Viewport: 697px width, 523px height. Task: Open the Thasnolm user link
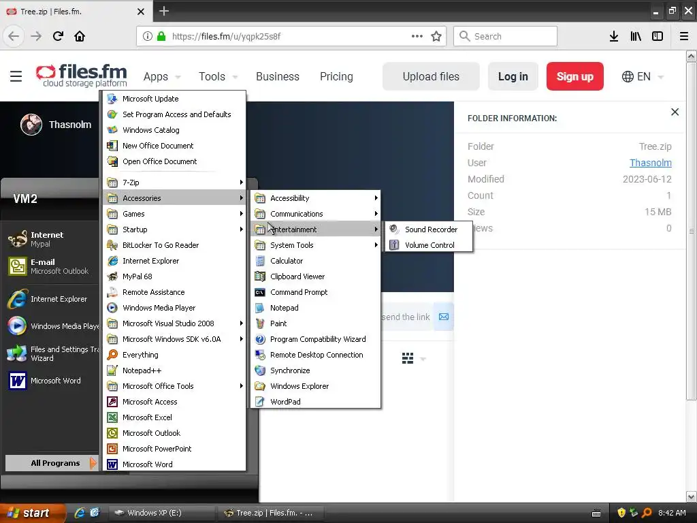(x=650, y=163)
